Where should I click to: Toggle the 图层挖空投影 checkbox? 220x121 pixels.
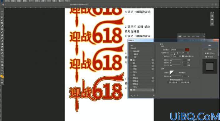click(x=171, y=80)
